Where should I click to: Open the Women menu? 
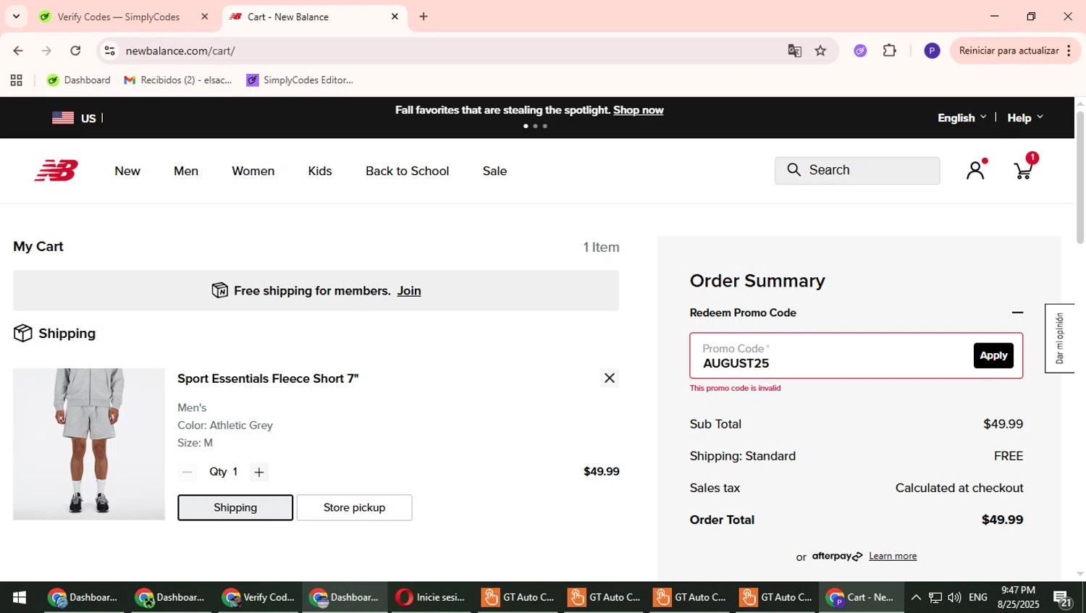[x=253, y=171]
